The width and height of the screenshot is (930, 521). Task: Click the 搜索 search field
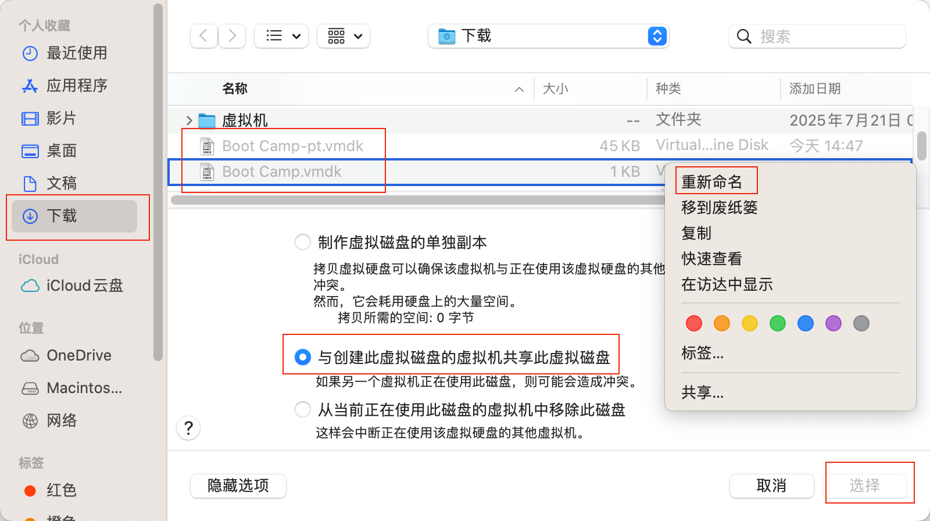(x=817, y=36)
